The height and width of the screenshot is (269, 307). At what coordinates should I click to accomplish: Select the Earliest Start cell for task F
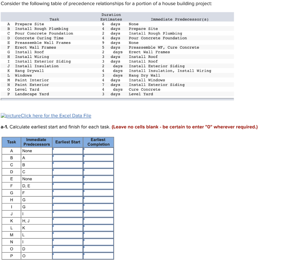[x=67, y=186]
